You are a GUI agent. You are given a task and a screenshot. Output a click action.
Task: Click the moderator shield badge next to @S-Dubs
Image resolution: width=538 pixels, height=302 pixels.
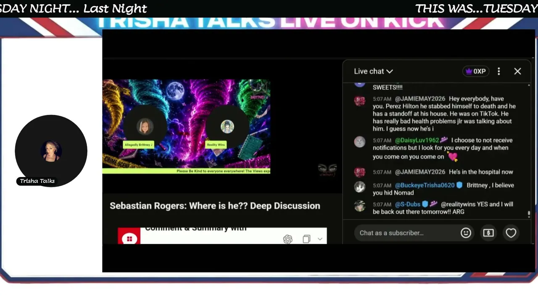coord(425,204)
